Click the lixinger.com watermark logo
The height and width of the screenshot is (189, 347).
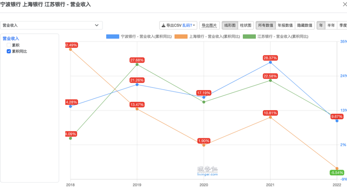(x=207, y=171)
